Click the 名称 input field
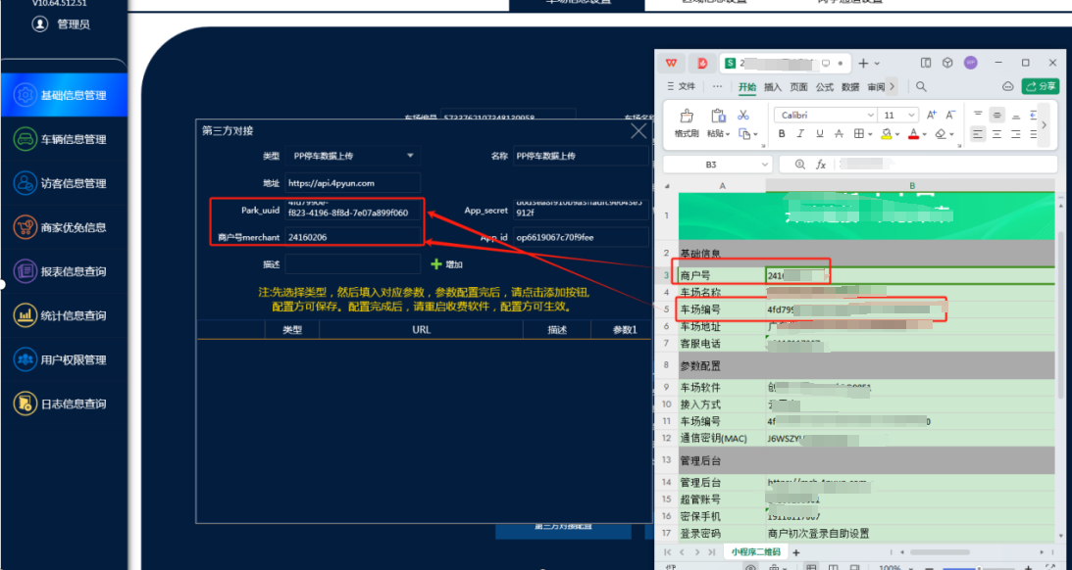Image resolution: width=1072 pixels, height=570 pixels. coord(580,156)
